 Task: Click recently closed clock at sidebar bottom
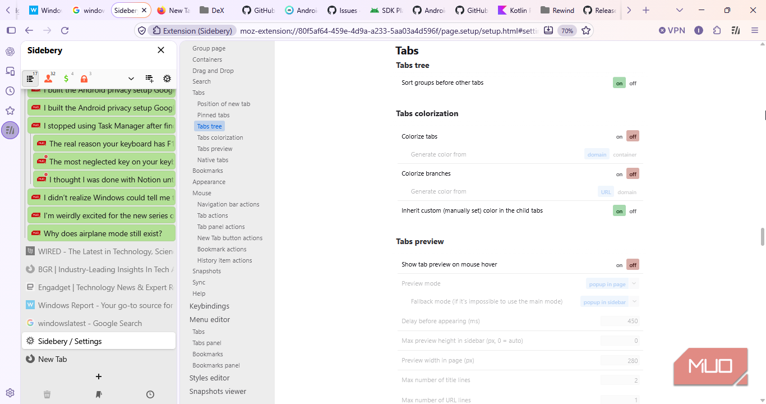pyautogui.click(x=150, y=394)
